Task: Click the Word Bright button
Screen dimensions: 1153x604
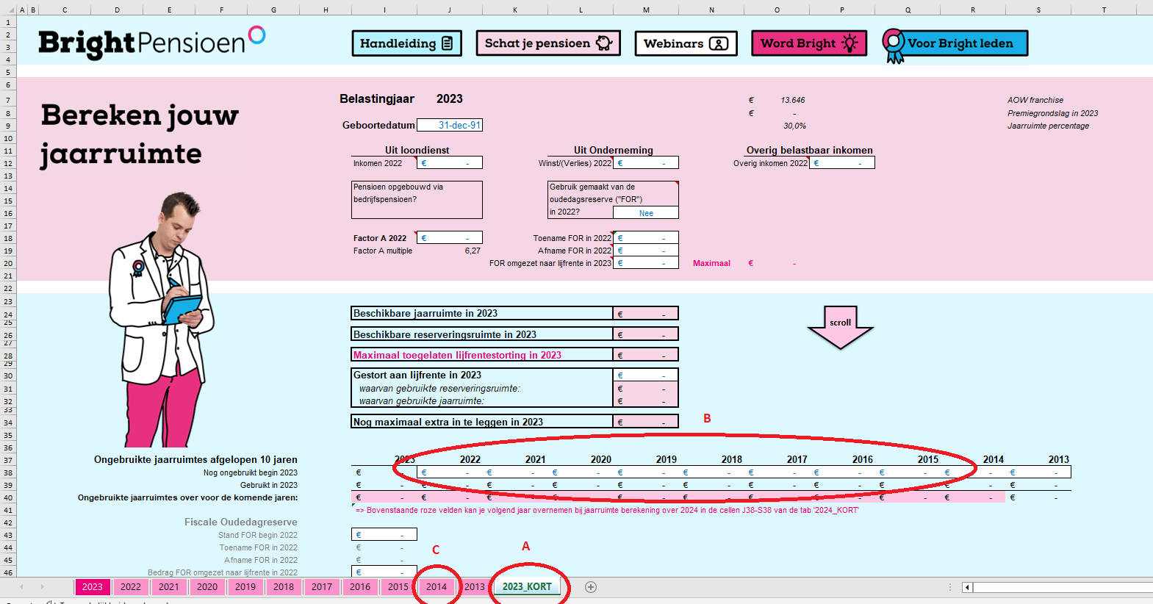Action: click(x=809, y=43)
